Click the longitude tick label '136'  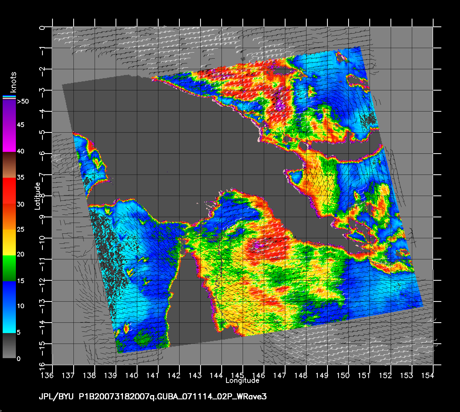point(47,375)
